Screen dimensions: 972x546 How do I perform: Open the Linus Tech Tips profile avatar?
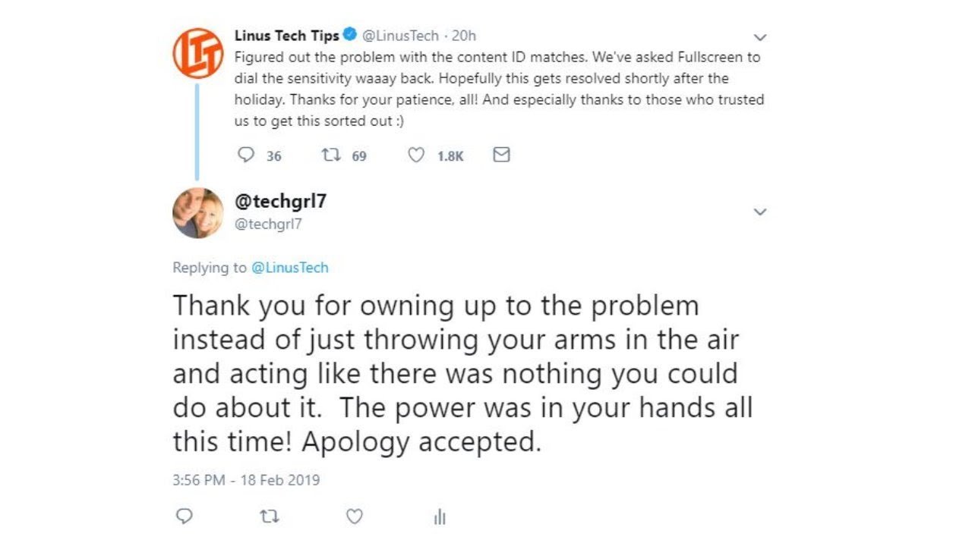(x=197, y=54)
